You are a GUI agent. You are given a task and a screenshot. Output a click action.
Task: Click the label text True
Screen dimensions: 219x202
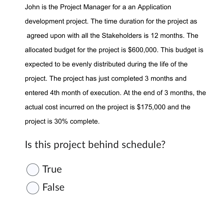52,169
